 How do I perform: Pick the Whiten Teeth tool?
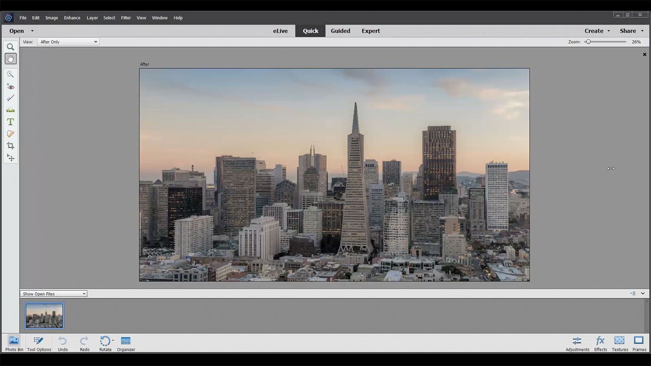click(x=10, y=98)
